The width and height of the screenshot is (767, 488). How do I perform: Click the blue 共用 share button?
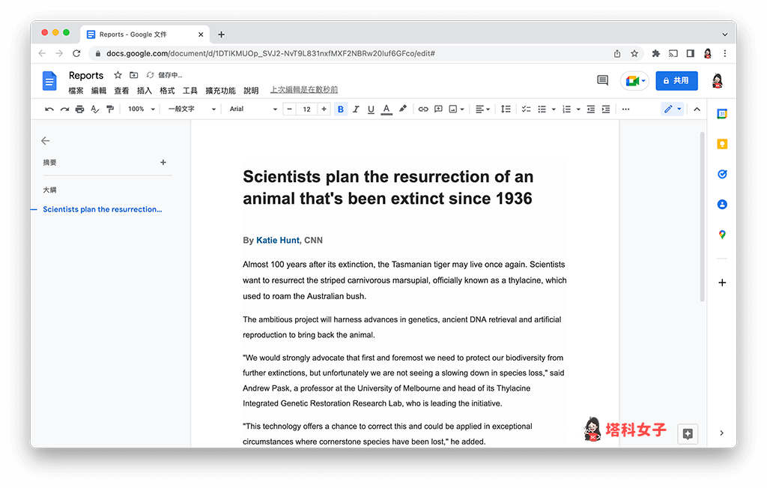[676, 81]
